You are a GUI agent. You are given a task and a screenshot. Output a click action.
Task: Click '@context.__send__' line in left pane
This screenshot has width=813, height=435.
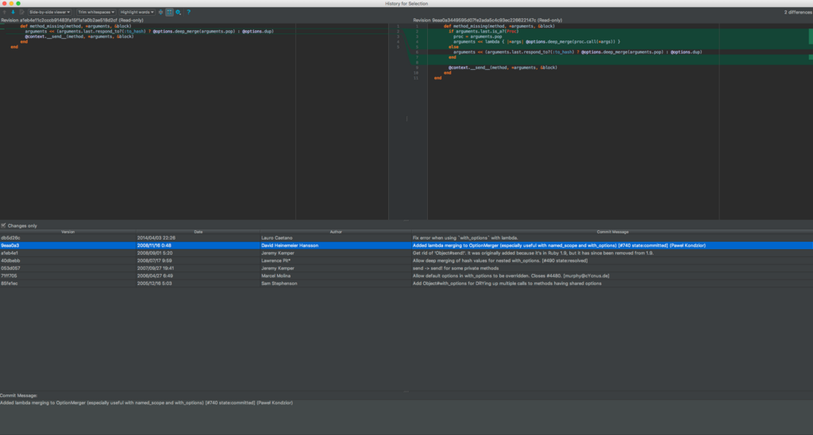pos(79,37)
